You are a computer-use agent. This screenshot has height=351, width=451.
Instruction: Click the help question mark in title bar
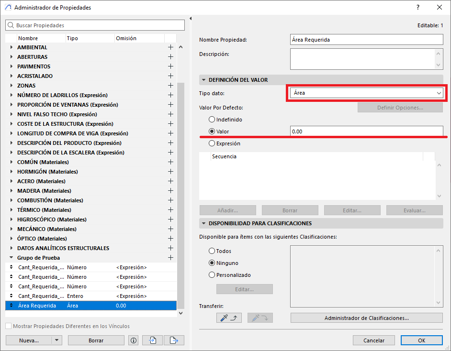418,8
